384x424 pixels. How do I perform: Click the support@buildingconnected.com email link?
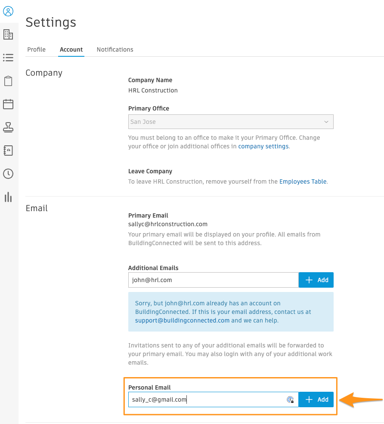pyautogui.click(x=181, y=320)
